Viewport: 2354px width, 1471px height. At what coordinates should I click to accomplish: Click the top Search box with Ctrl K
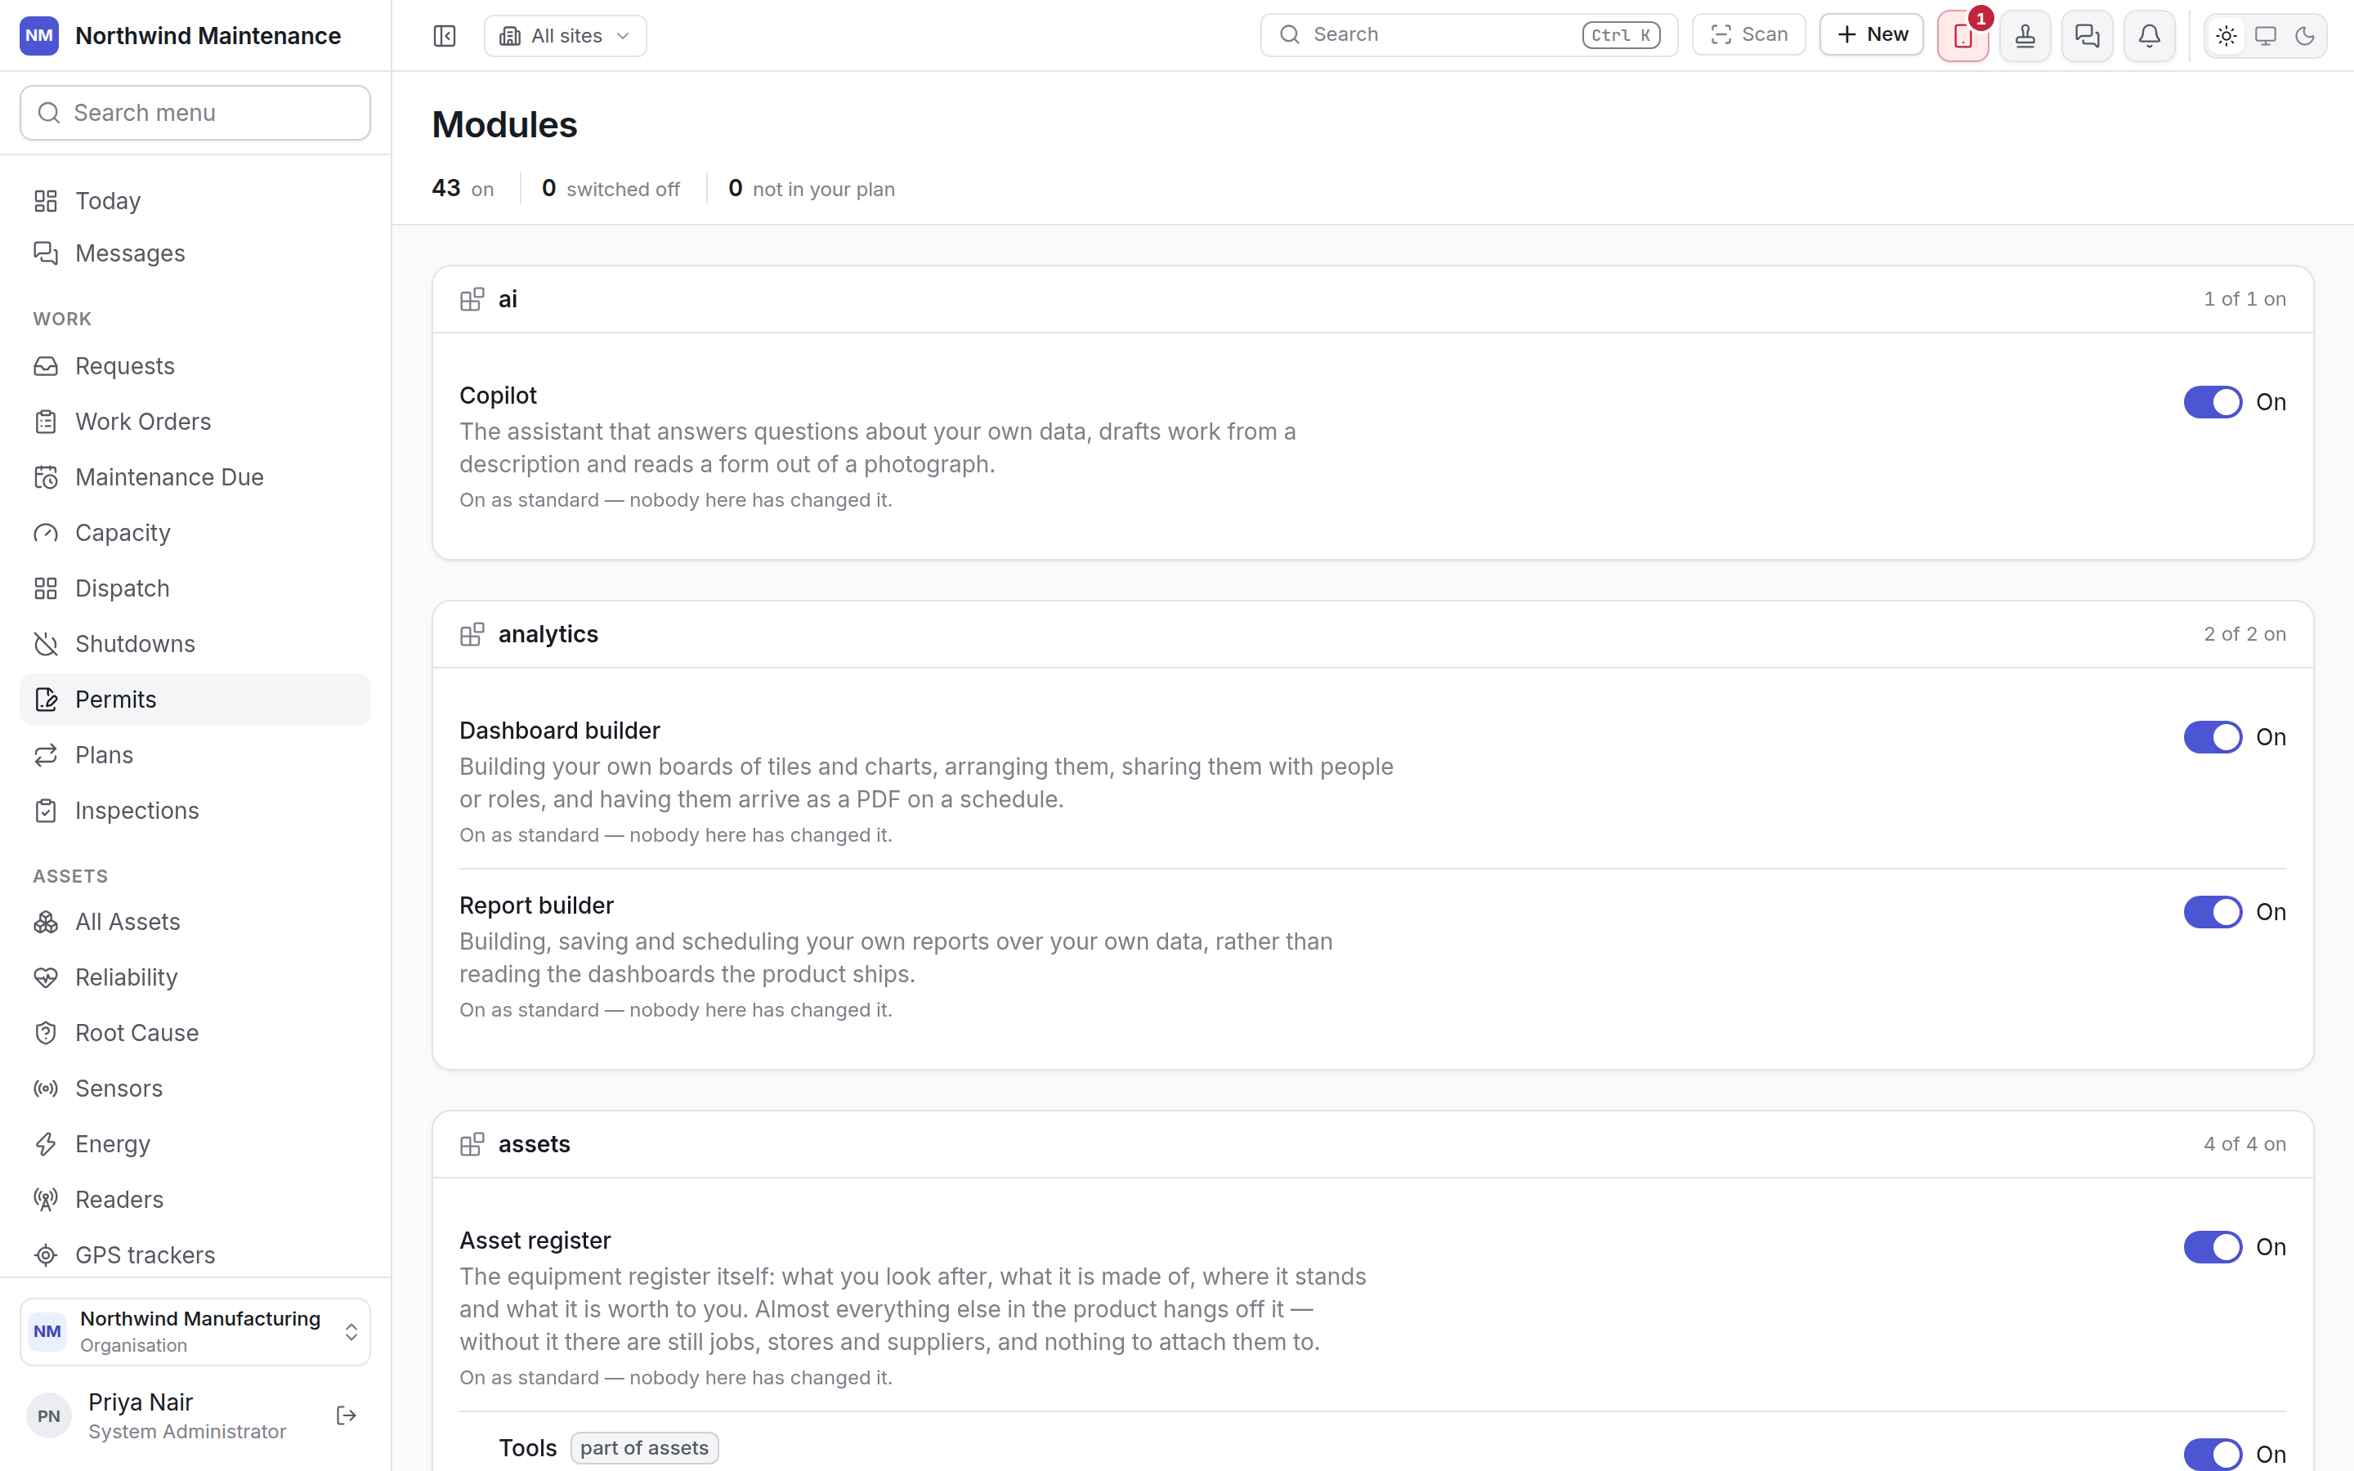(x=1469, y=35)
